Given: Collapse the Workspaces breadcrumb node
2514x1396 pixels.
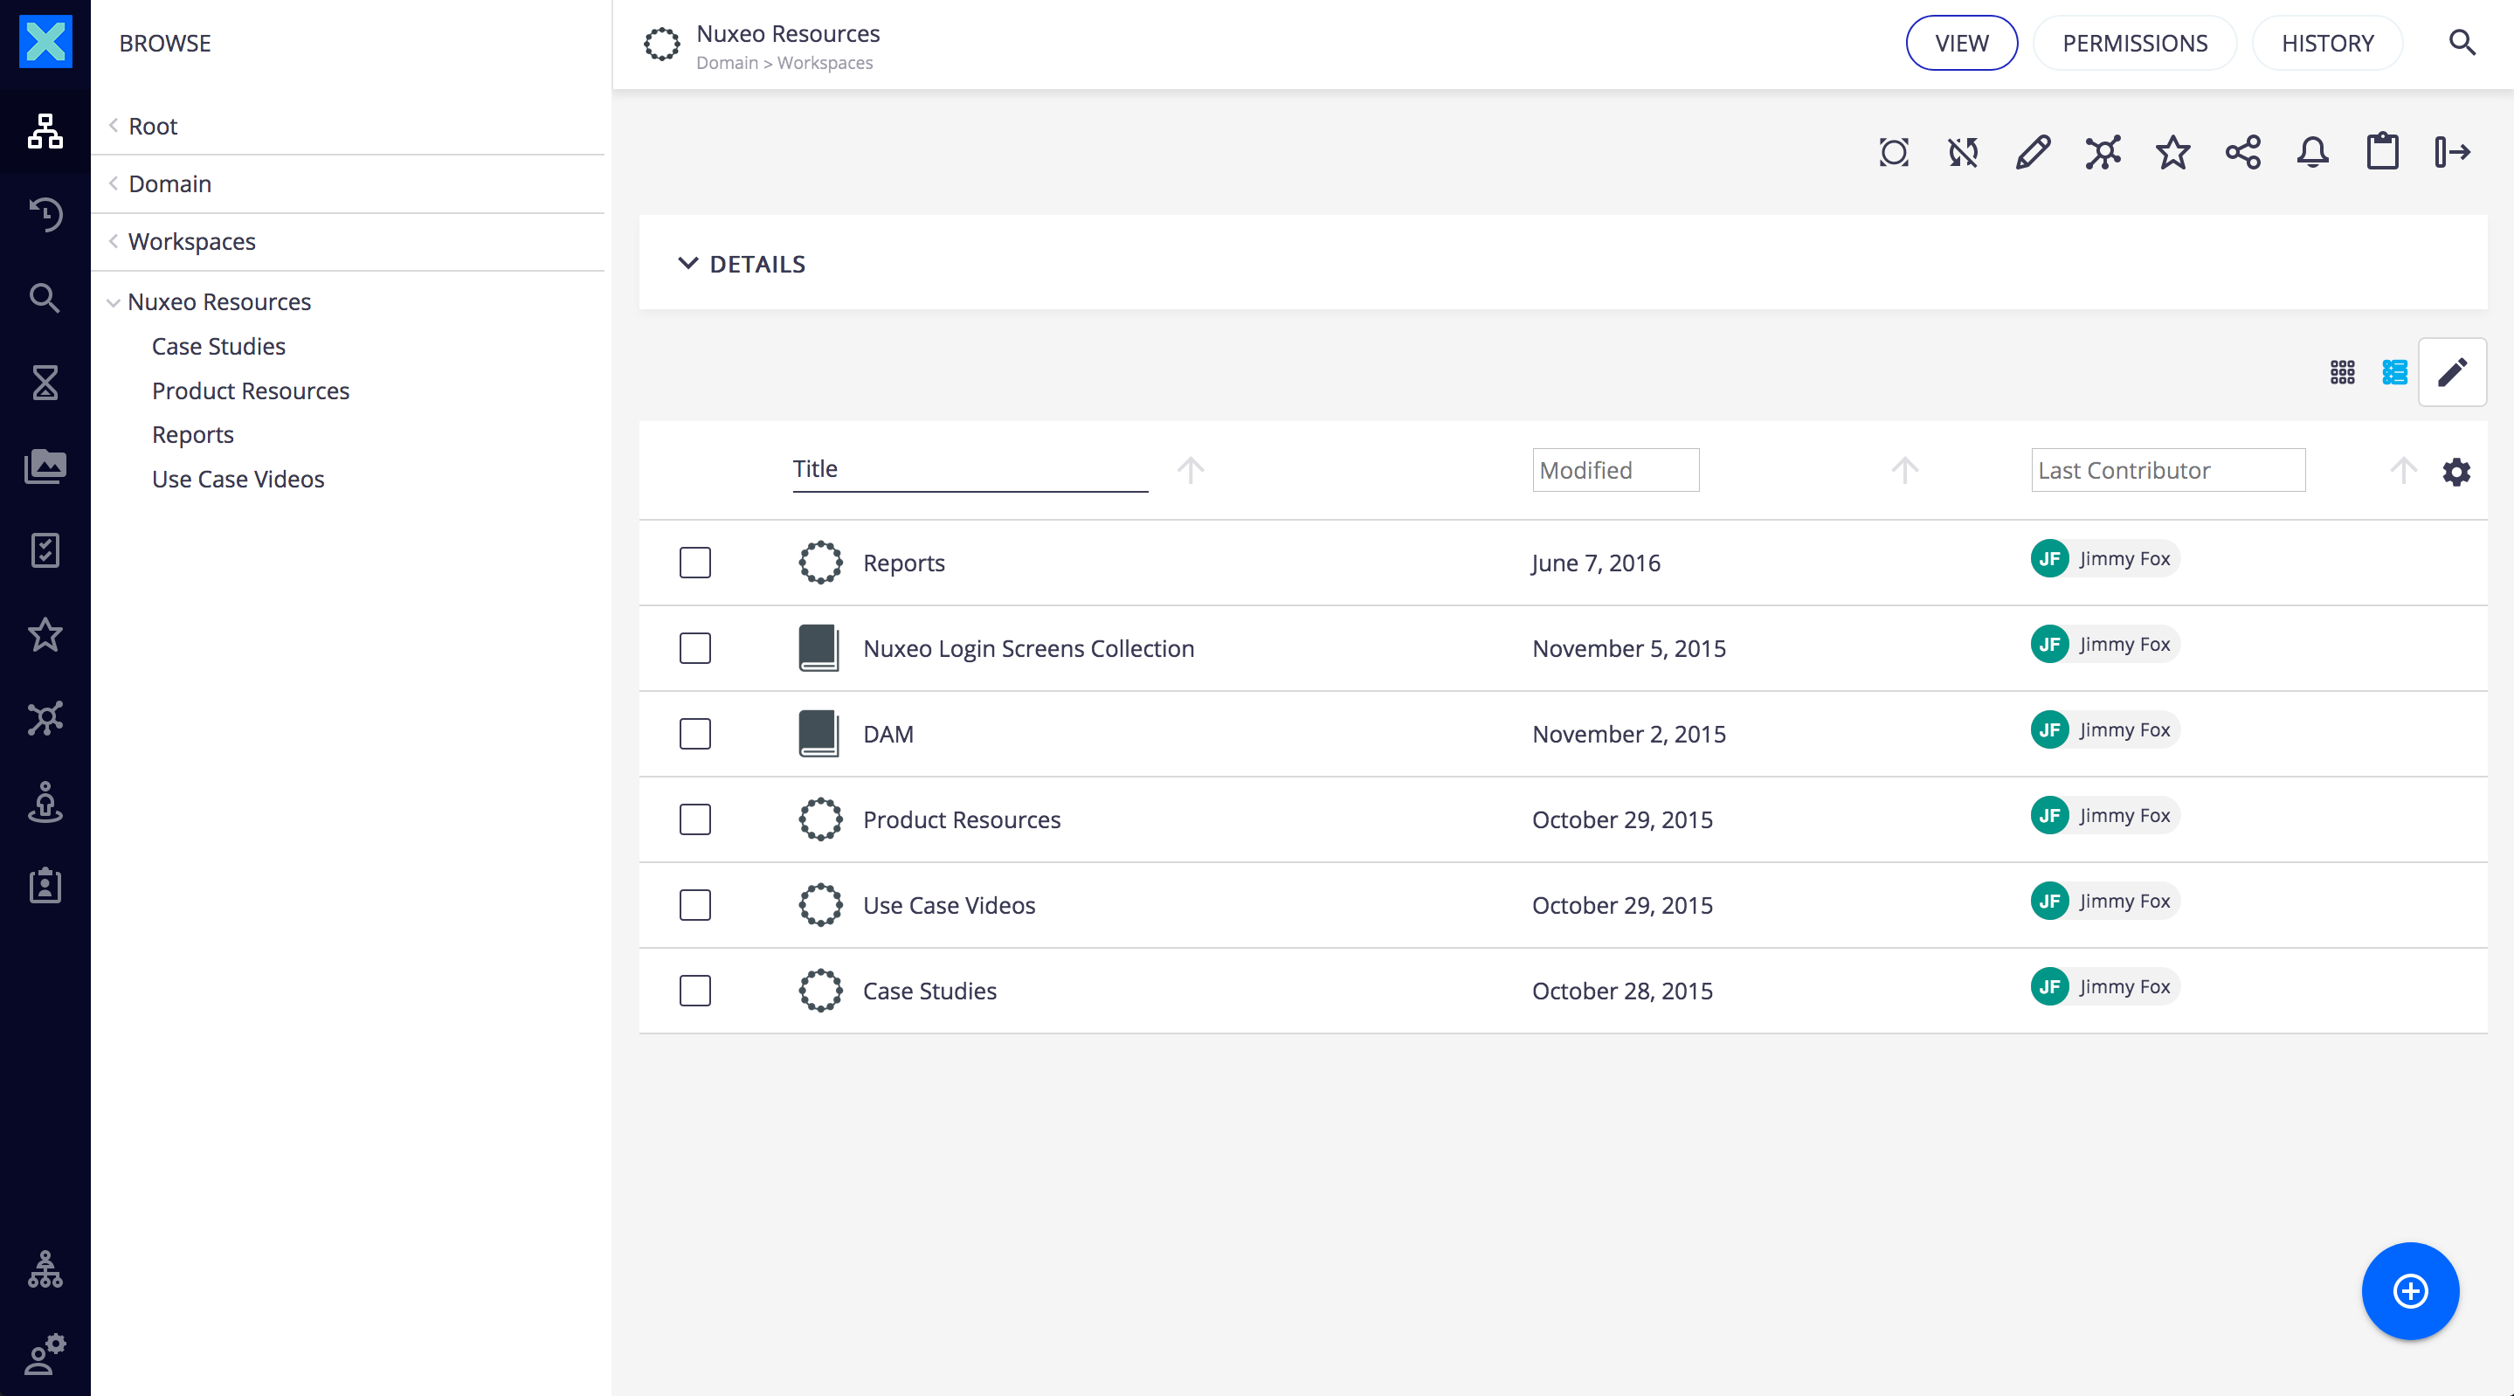Looking at the screenshot, I should pyautogui.click(x=114, y=241).
